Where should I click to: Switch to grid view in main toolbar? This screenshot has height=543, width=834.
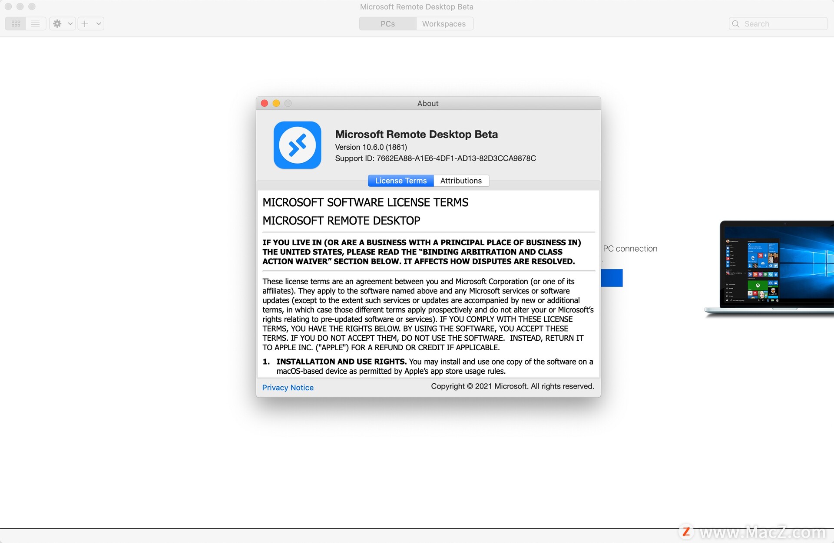(x=16, y=23)
